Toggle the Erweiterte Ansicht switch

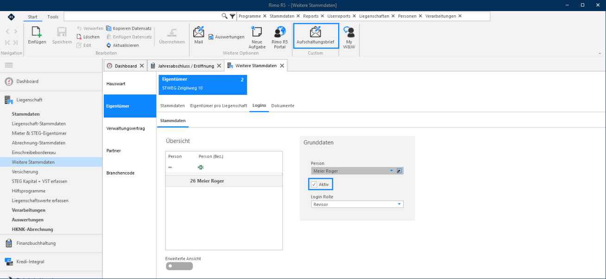[179, 266]
